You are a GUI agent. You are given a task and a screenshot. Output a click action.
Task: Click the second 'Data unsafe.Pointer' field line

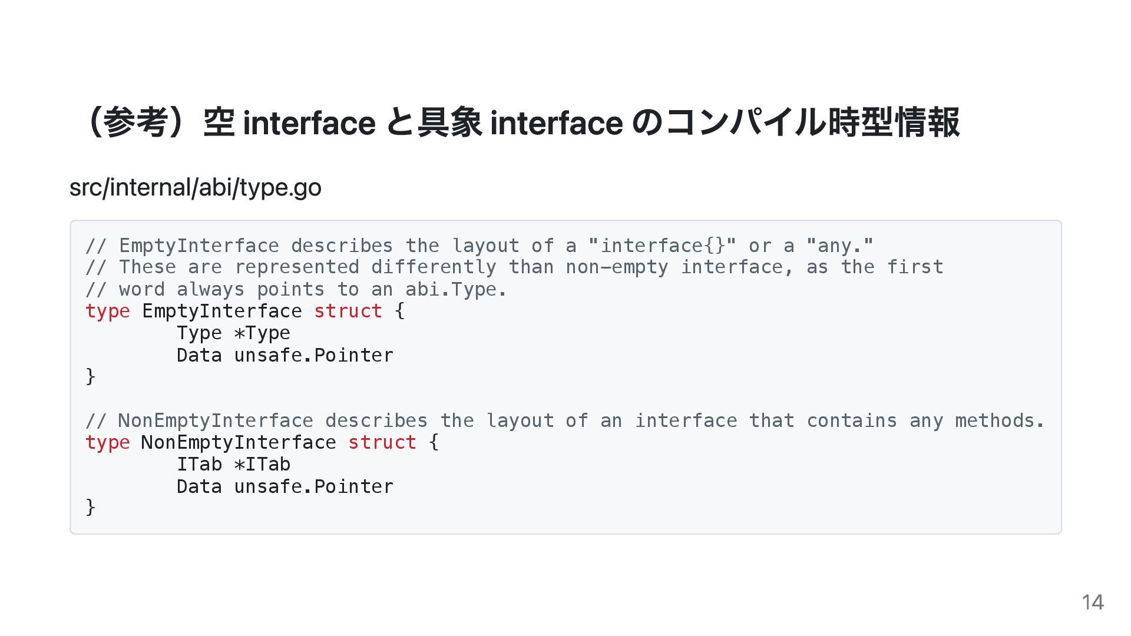pyautogui.click(x=285, y=486)
